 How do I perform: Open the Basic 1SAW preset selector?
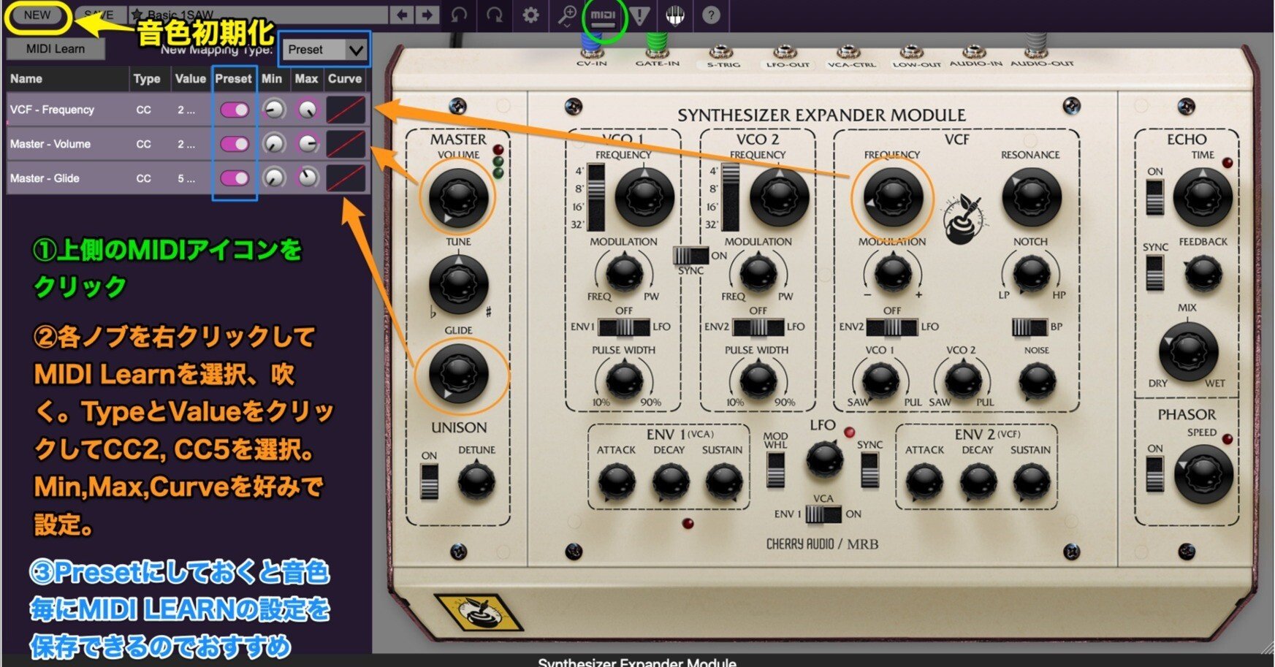[183, 14]
